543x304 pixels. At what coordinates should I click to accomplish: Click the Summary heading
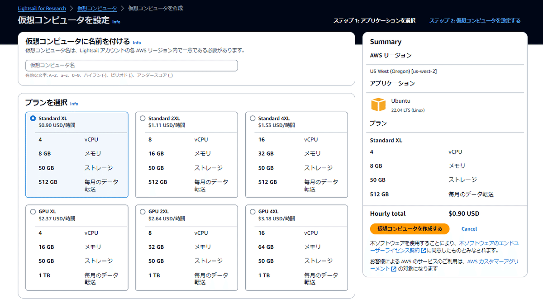click(386, 42)
